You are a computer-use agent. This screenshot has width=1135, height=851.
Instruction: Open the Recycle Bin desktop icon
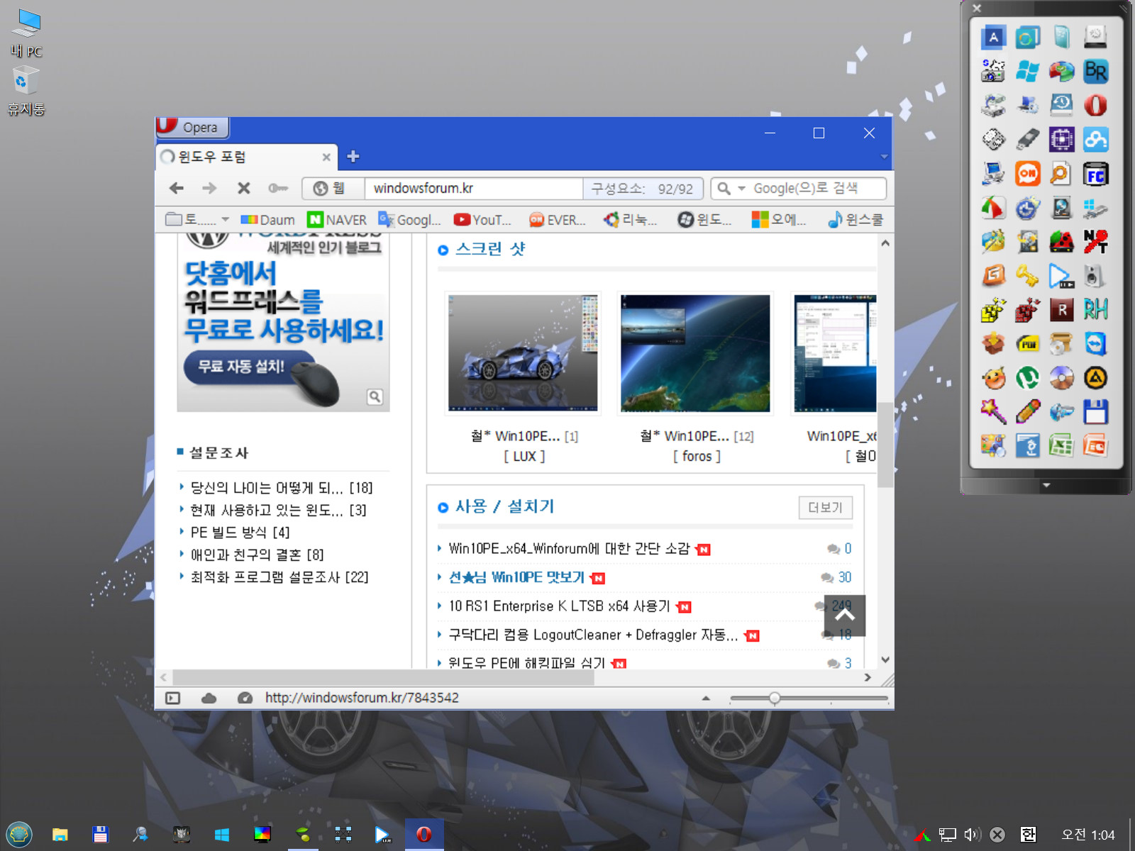[26, 91]
